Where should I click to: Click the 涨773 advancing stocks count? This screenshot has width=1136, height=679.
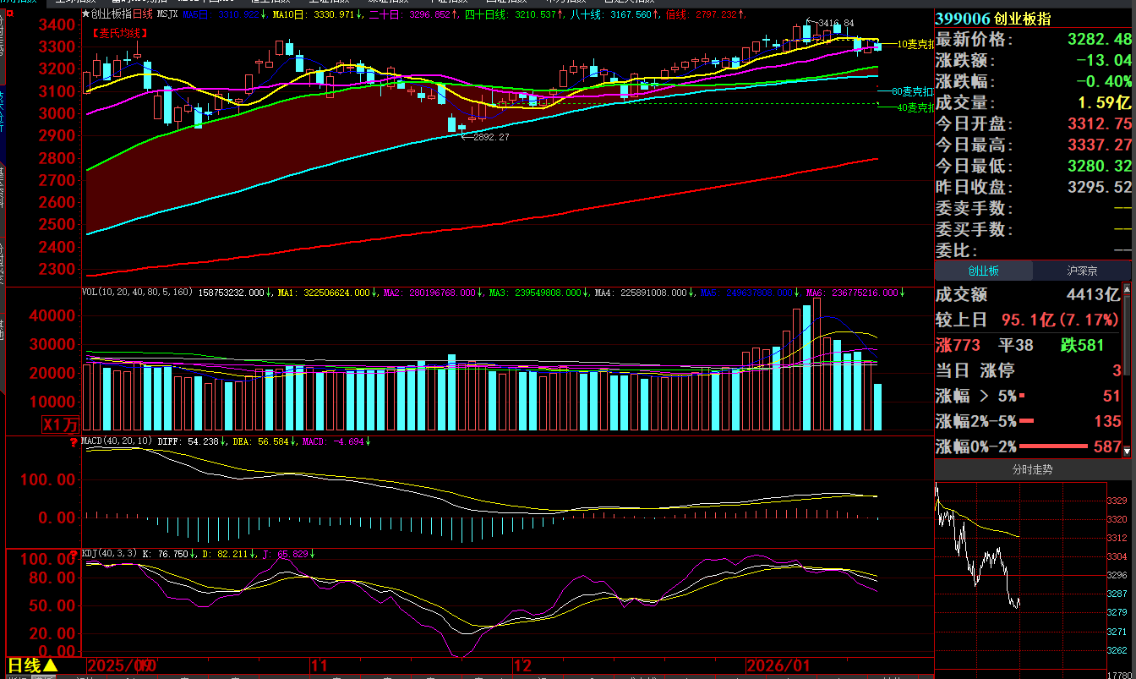(958, 345)
